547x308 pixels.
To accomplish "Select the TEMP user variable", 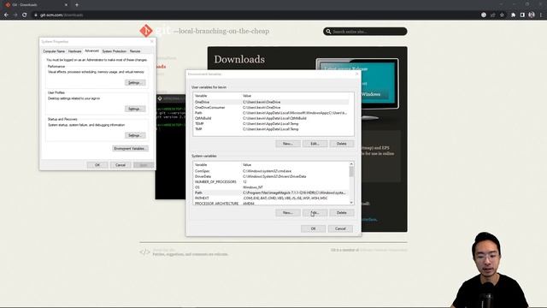I will pyautogui.click(x=271, y=123).
